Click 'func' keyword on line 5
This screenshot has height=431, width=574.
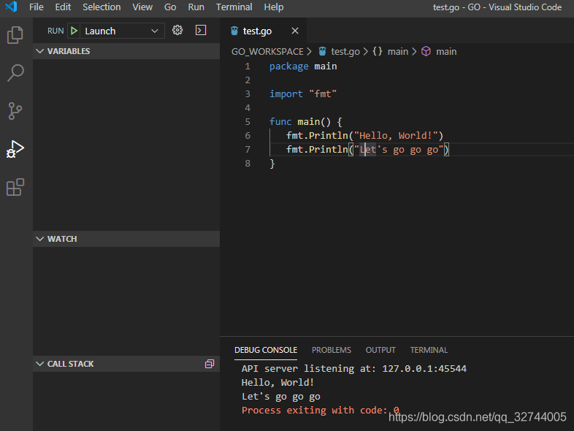[x=280, y=121]
